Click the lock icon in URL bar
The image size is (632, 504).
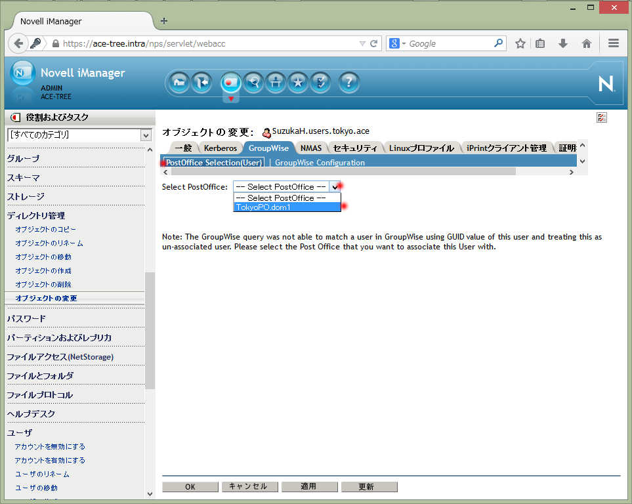click(56, 43)
